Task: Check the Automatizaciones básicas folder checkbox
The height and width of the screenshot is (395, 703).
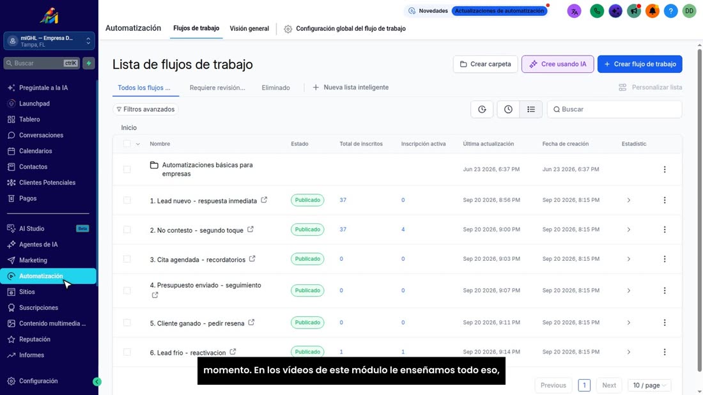Action: 127,169
